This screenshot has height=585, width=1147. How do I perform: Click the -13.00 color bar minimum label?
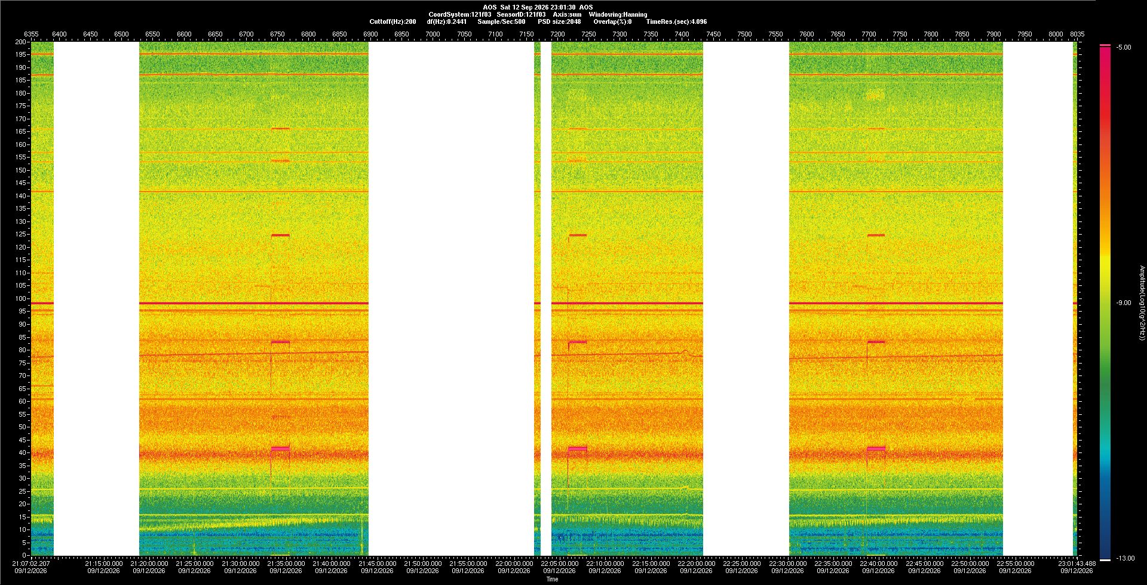tap(1125, 558)
